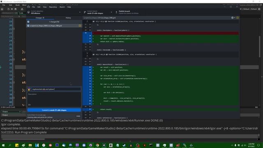Expand the Current branch dropdown
This screenshot has width=263, height=148.
98,12
